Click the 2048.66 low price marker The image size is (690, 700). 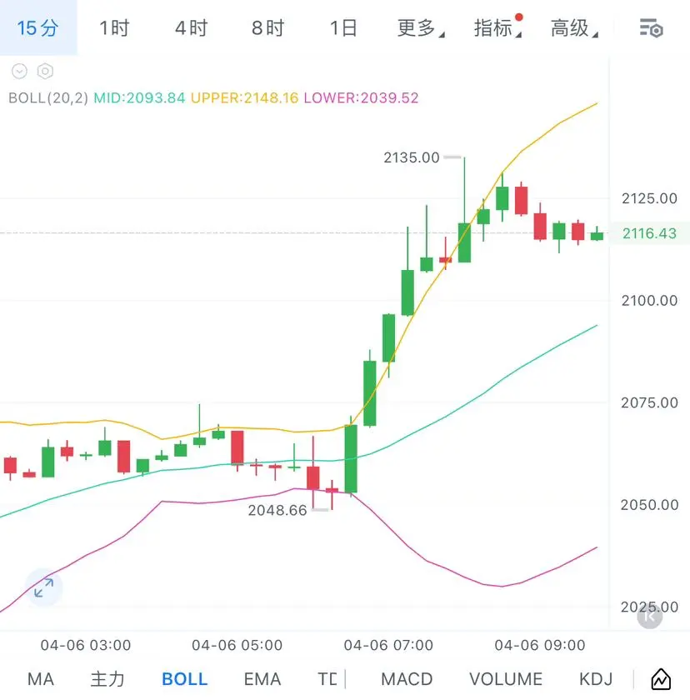click(x=277, y=510)
